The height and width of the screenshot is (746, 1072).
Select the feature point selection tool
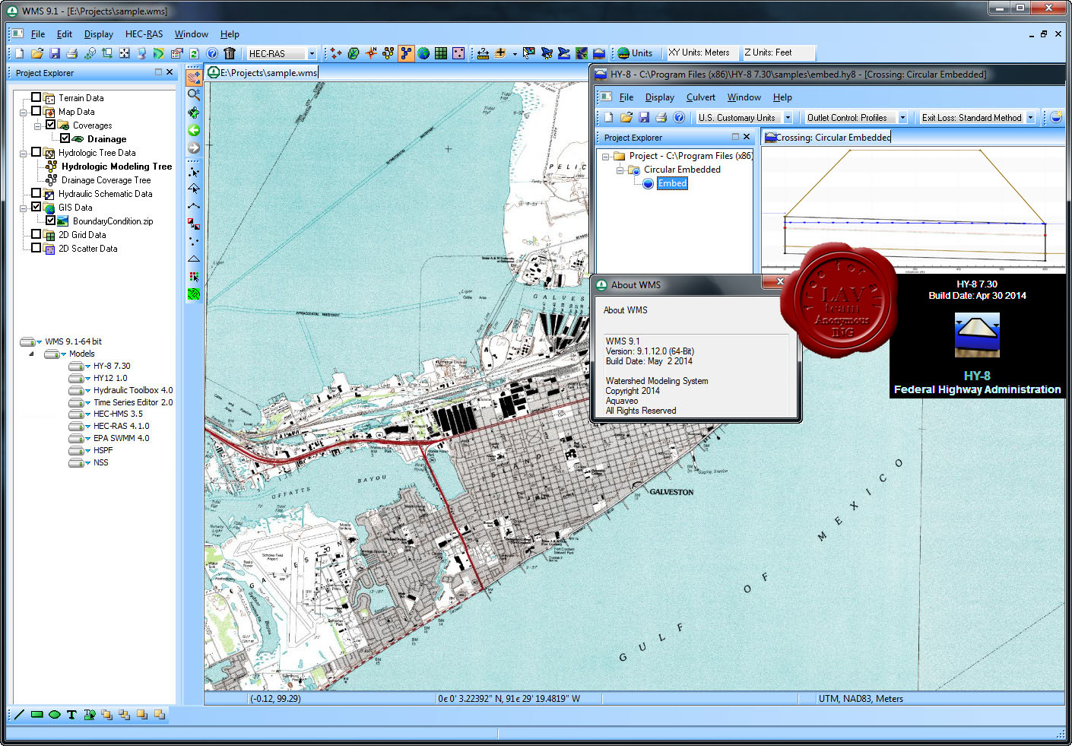(x=194, y=172)
